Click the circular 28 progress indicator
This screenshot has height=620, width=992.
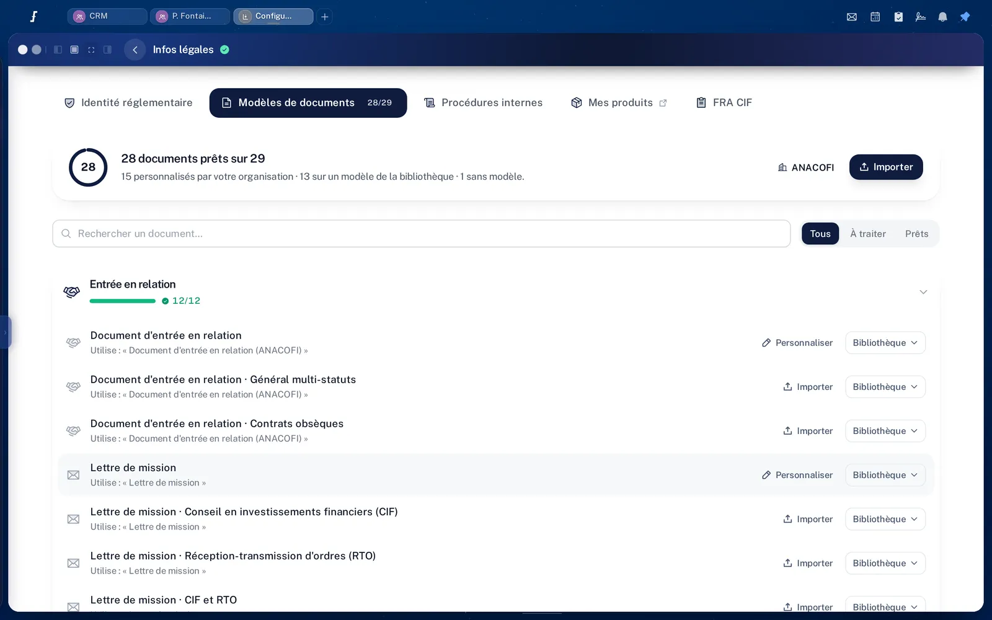[88, 167]
